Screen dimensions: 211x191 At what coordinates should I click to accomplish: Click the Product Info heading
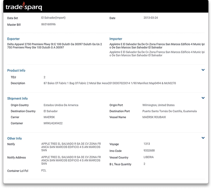16,71
